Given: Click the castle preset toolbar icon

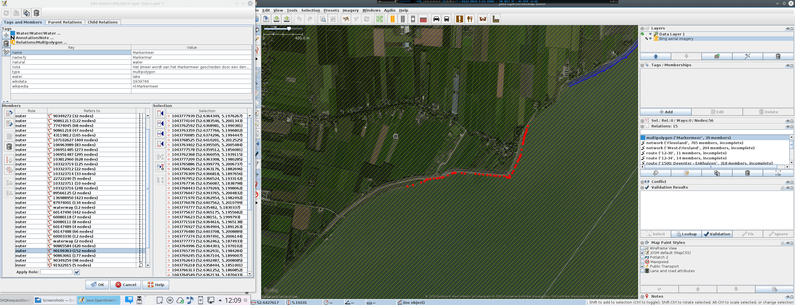Looking at the screenshot, I should [483, 19].
